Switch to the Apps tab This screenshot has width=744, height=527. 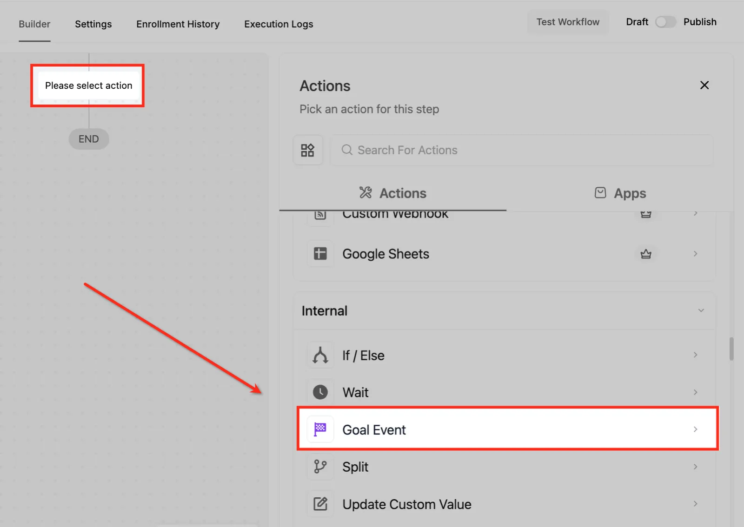point(620,193)
